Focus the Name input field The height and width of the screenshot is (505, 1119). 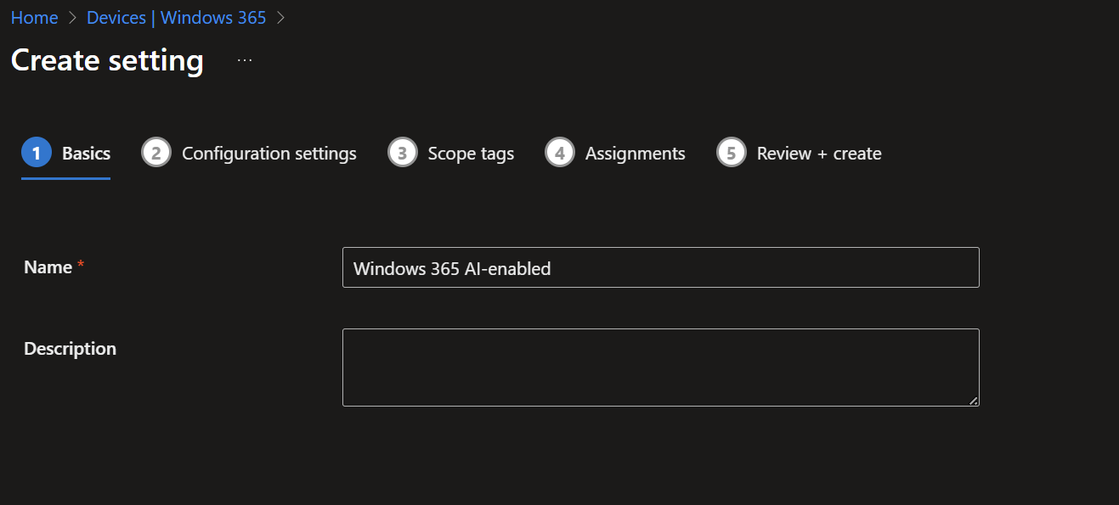[x=660, y=268]
